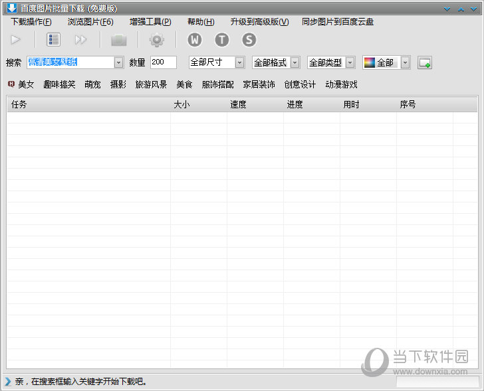The height and width of the screenshot is (391, 484).
Task: Sort by the 大小 column header
Action: point(199,104)
